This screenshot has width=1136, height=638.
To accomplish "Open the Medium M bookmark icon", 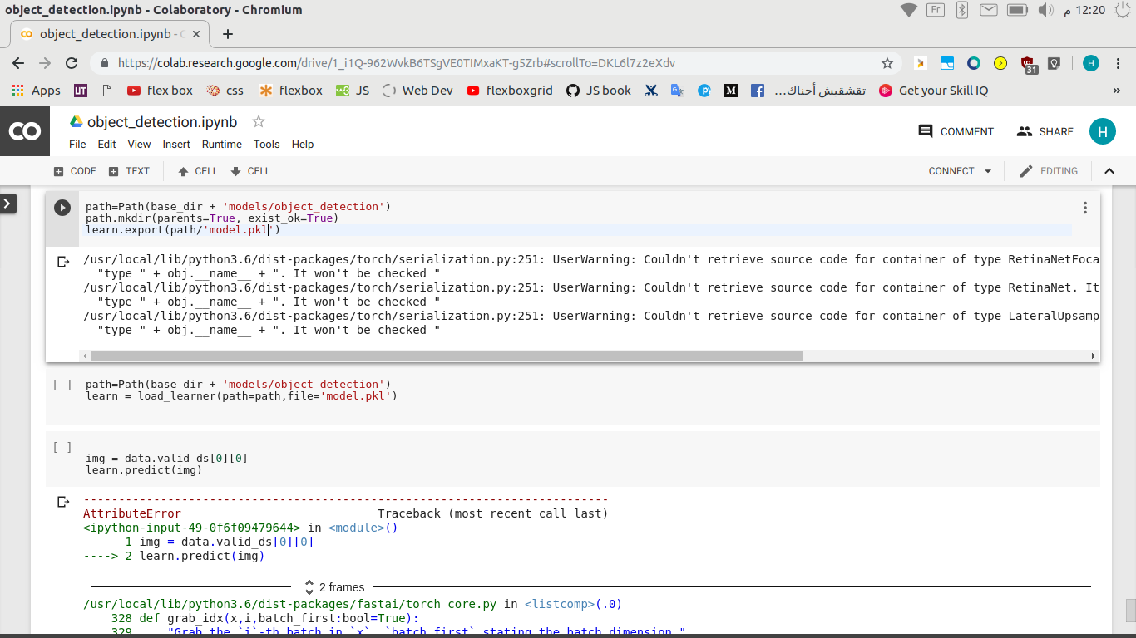I will [x=731, y=91].
